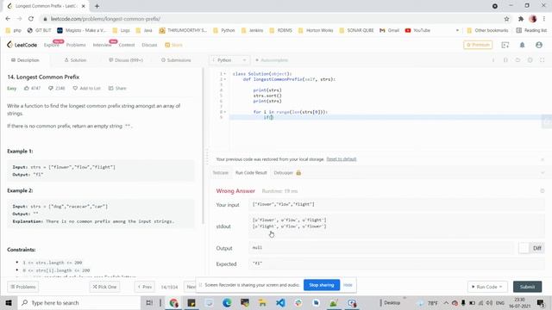Switch to the Run Code Result tab
This screenshot has height=310, width=552.
pos(251,172)
